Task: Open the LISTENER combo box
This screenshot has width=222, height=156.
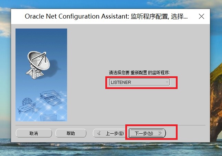Action: tap(139, 82)
